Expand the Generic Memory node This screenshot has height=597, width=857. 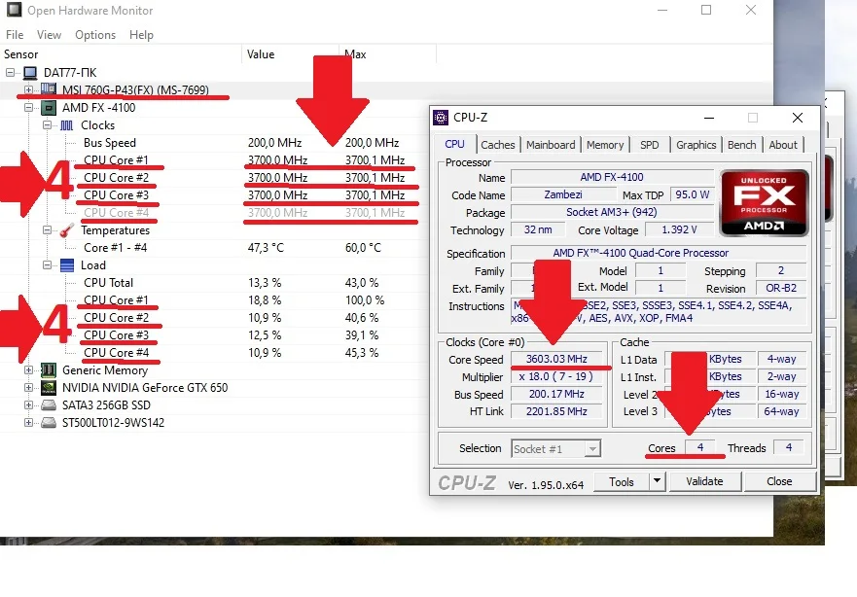28,369
